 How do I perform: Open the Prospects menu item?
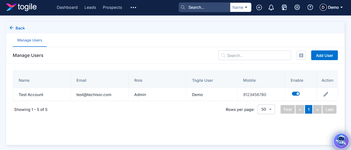click(x=113, y=7)
